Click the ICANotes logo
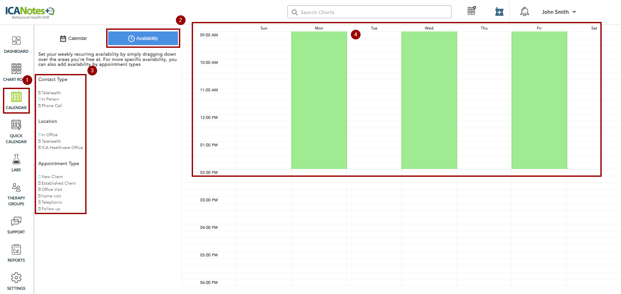 (x=30, y=12)
